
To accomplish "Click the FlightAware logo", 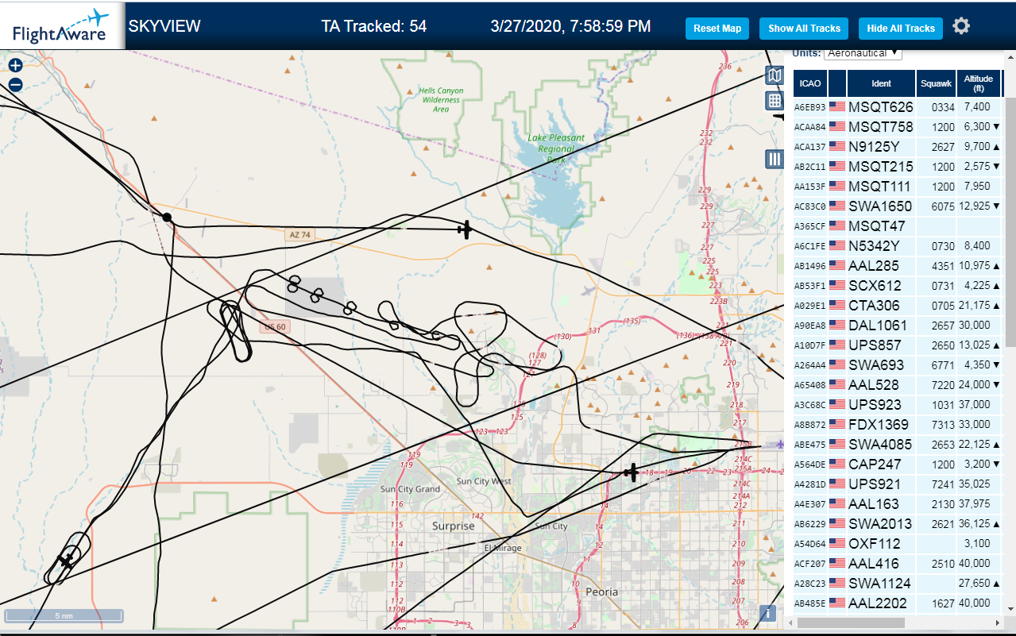I will 62,26.
